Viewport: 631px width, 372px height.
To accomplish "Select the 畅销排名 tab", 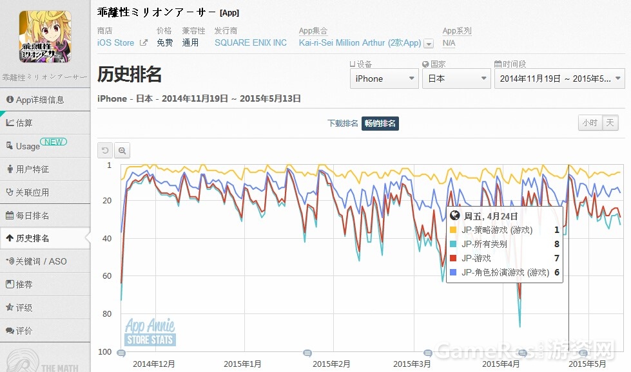I will click(x=380, y=124).
